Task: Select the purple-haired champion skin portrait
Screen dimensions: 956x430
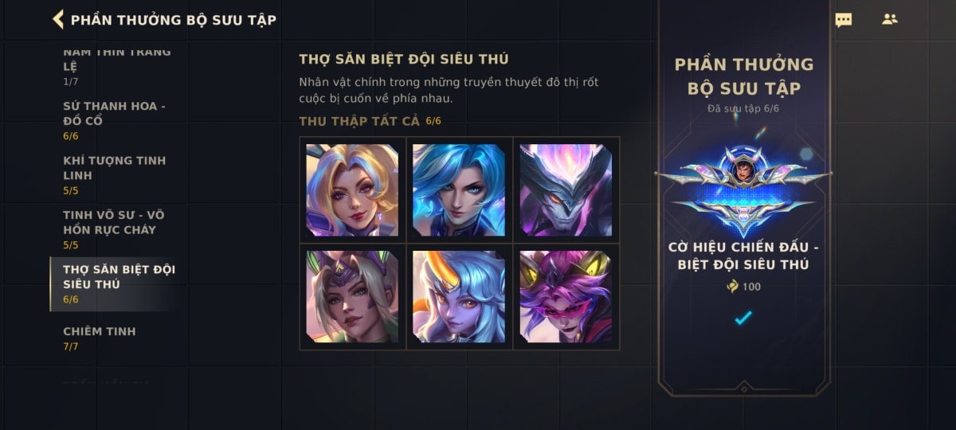Action: [x=566, y=296]
